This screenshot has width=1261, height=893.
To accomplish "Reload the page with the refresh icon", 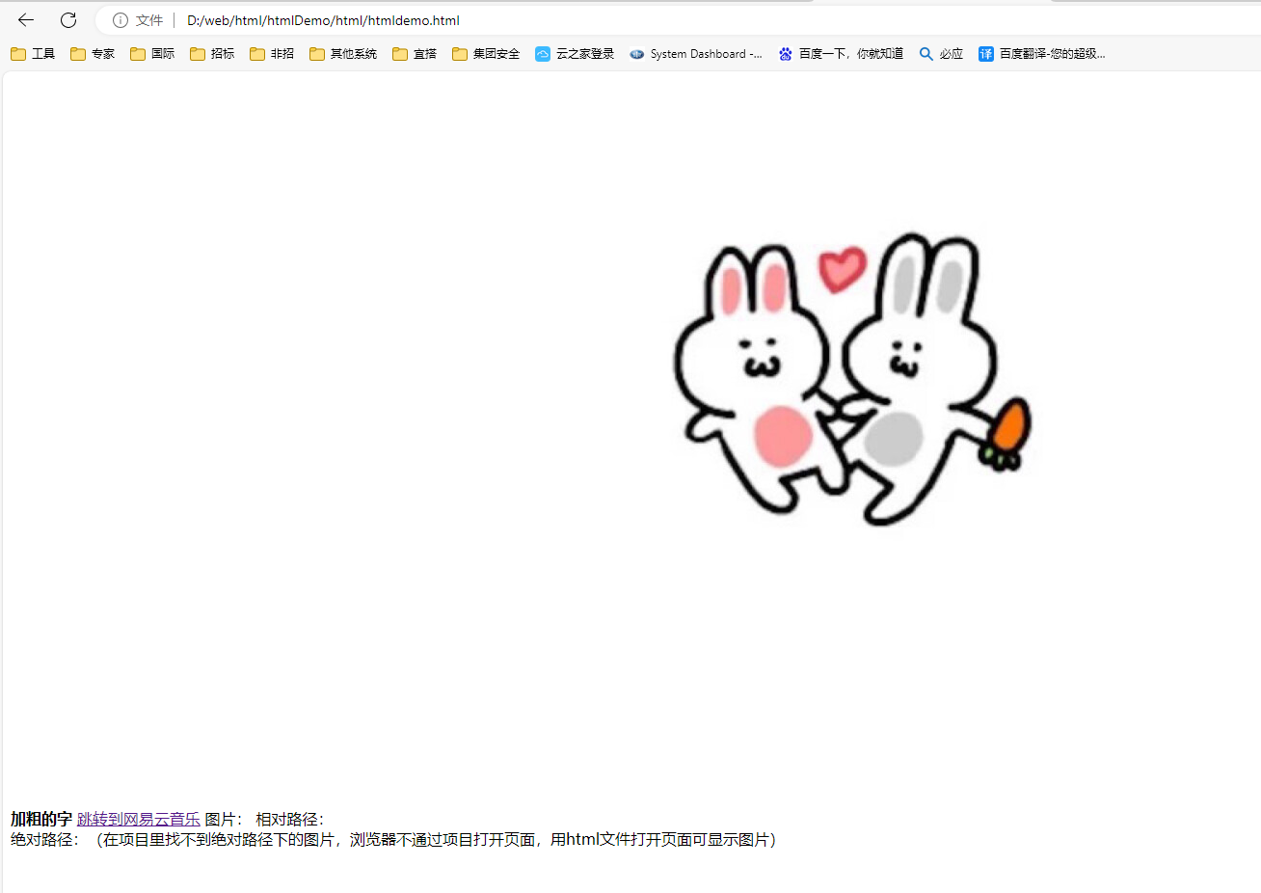I will (68, 20).
